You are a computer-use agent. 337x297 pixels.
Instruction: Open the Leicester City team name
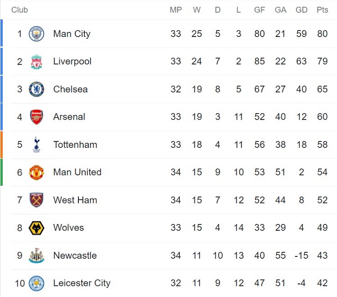pos(82,283)
